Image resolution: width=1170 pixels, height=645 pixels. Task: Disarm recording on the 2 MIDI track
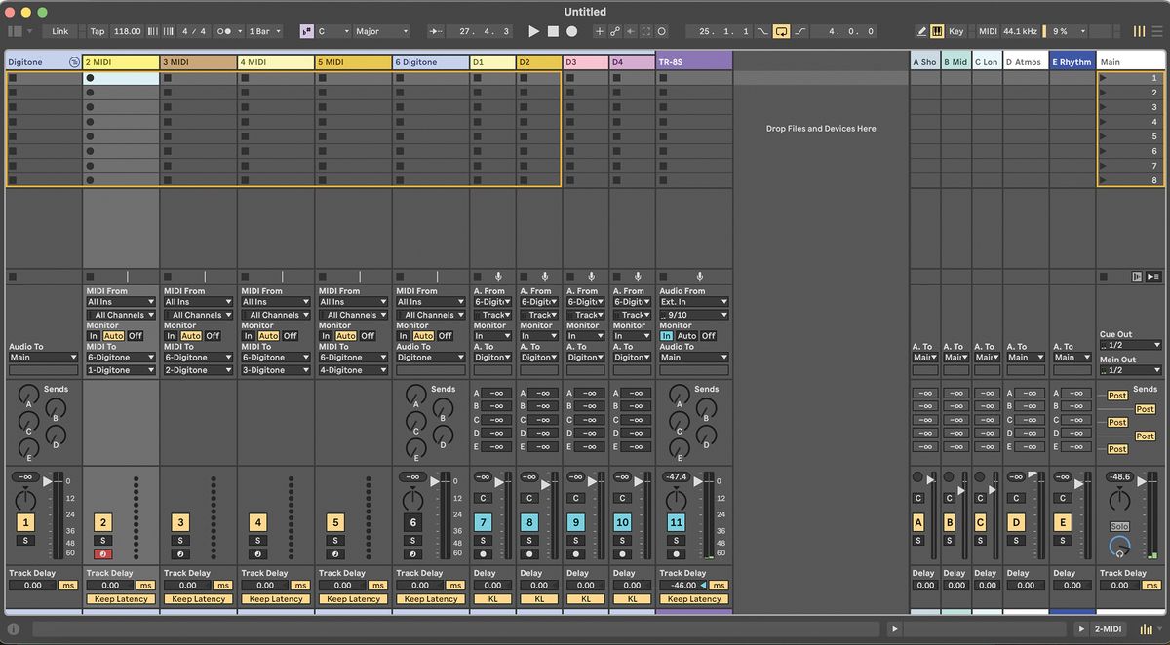(102, 553)
